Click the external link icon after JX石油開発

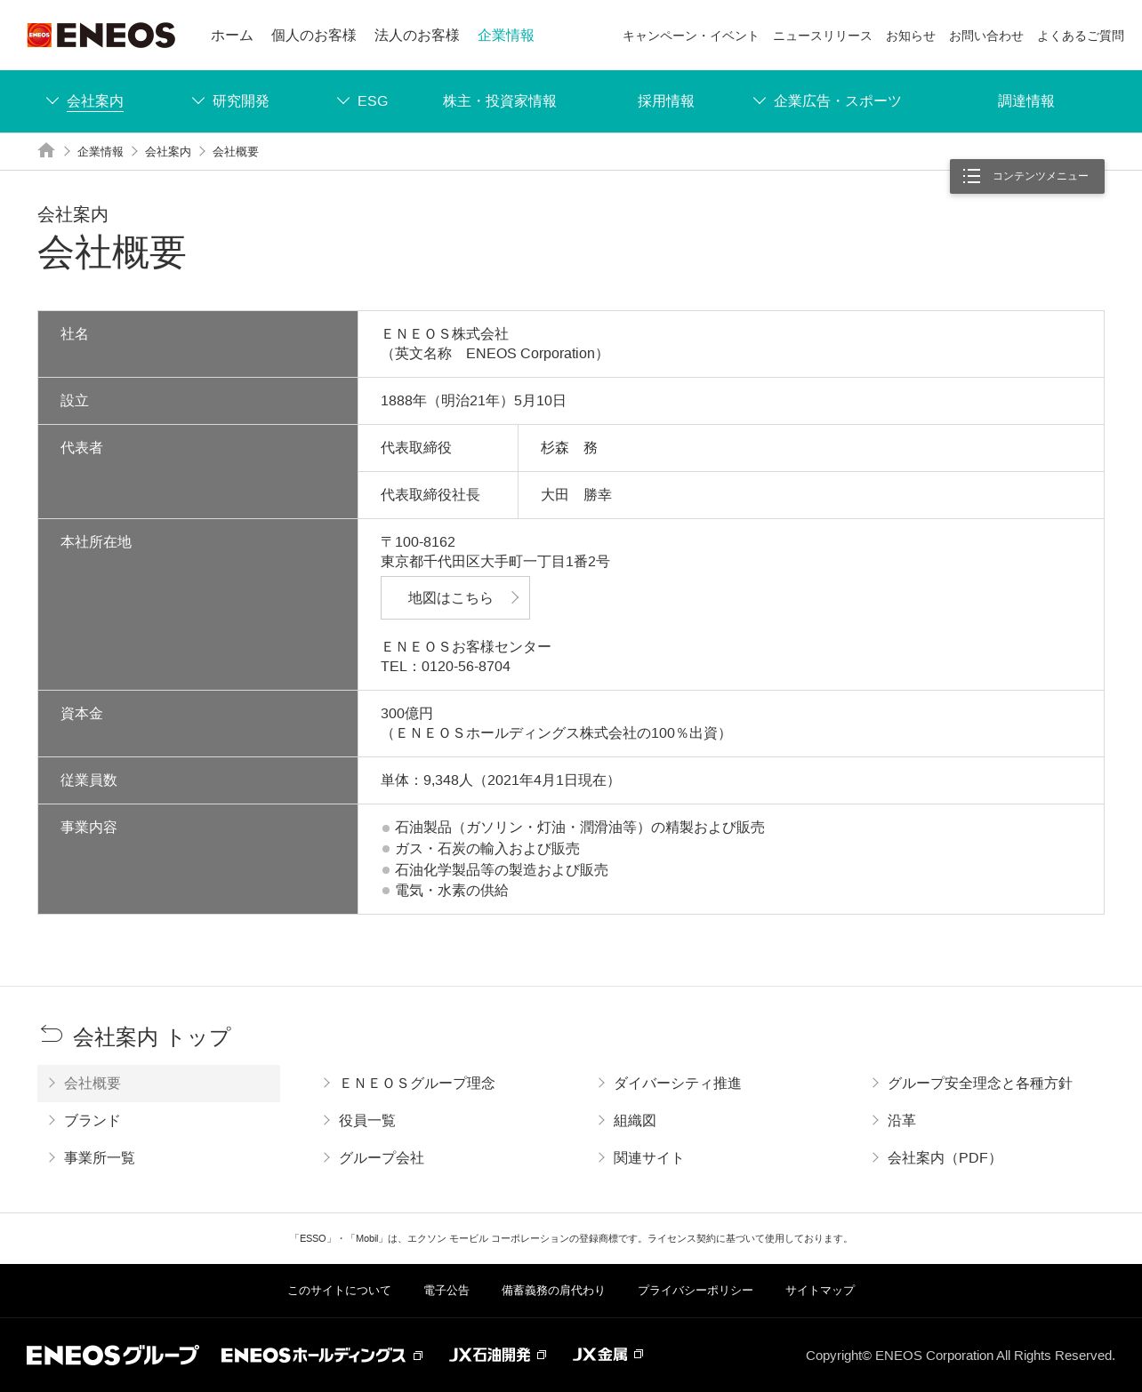click(x=542, y=1355)
